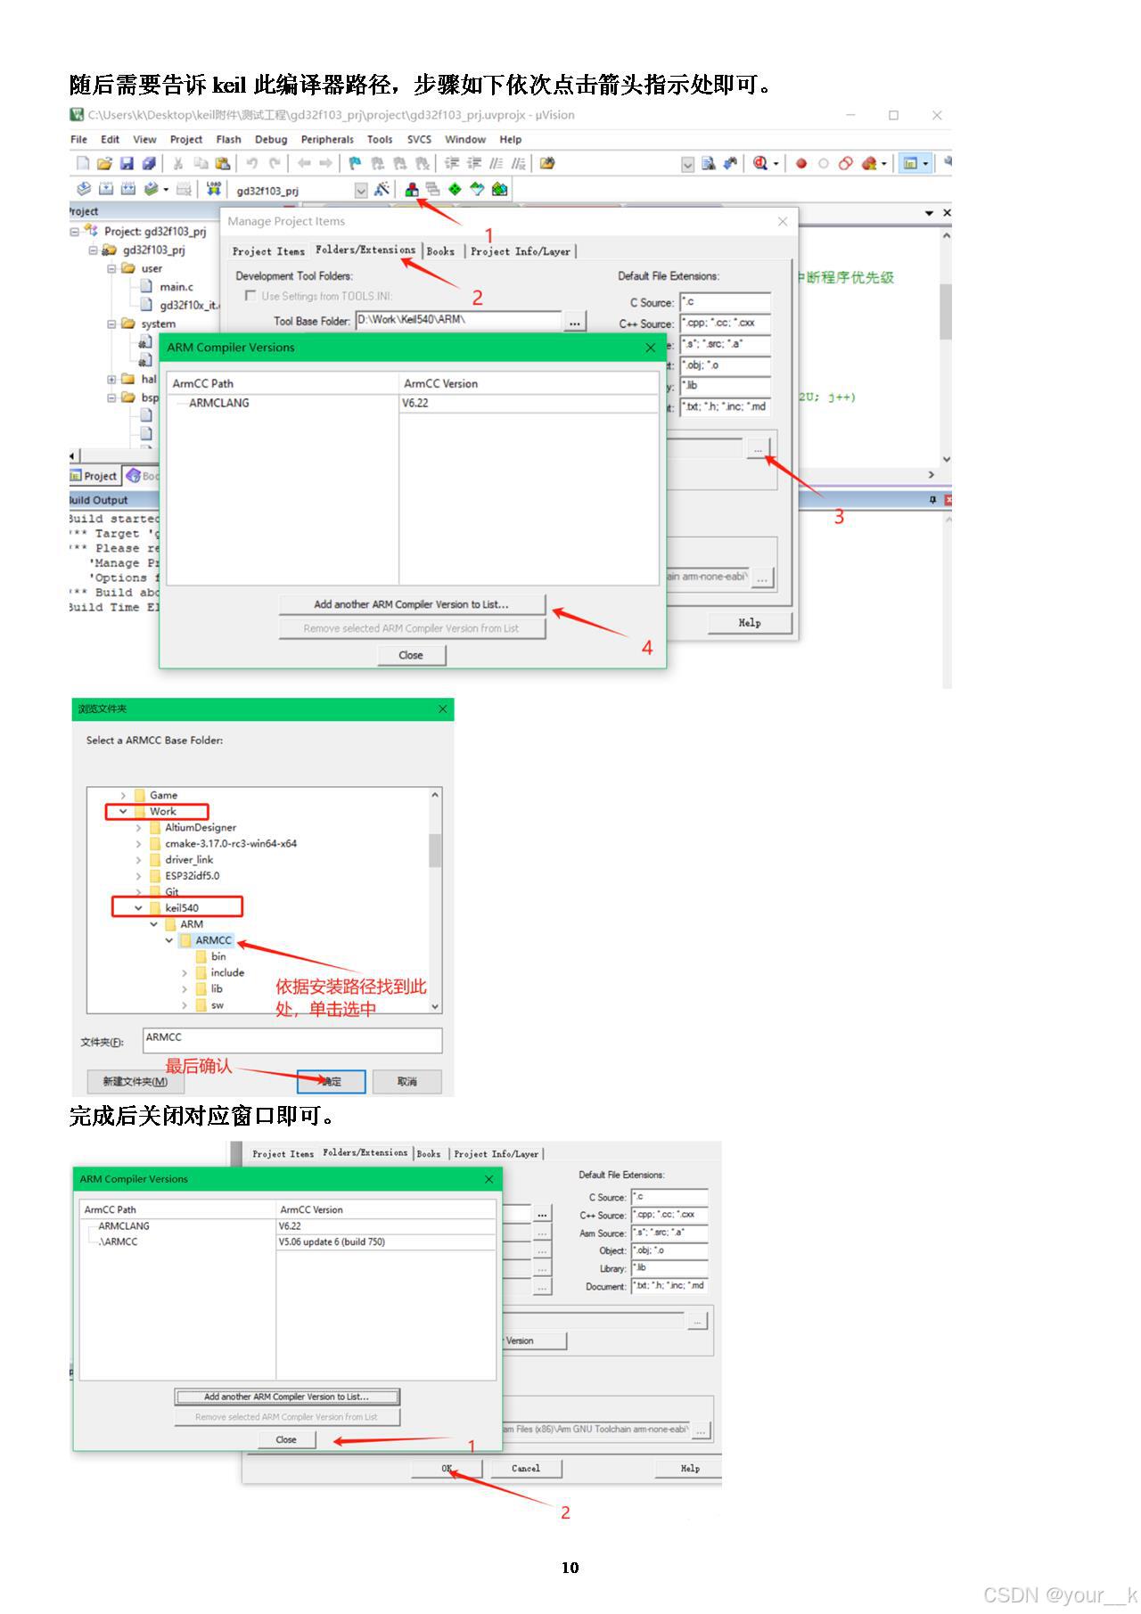Click the Build target icon

105,189
